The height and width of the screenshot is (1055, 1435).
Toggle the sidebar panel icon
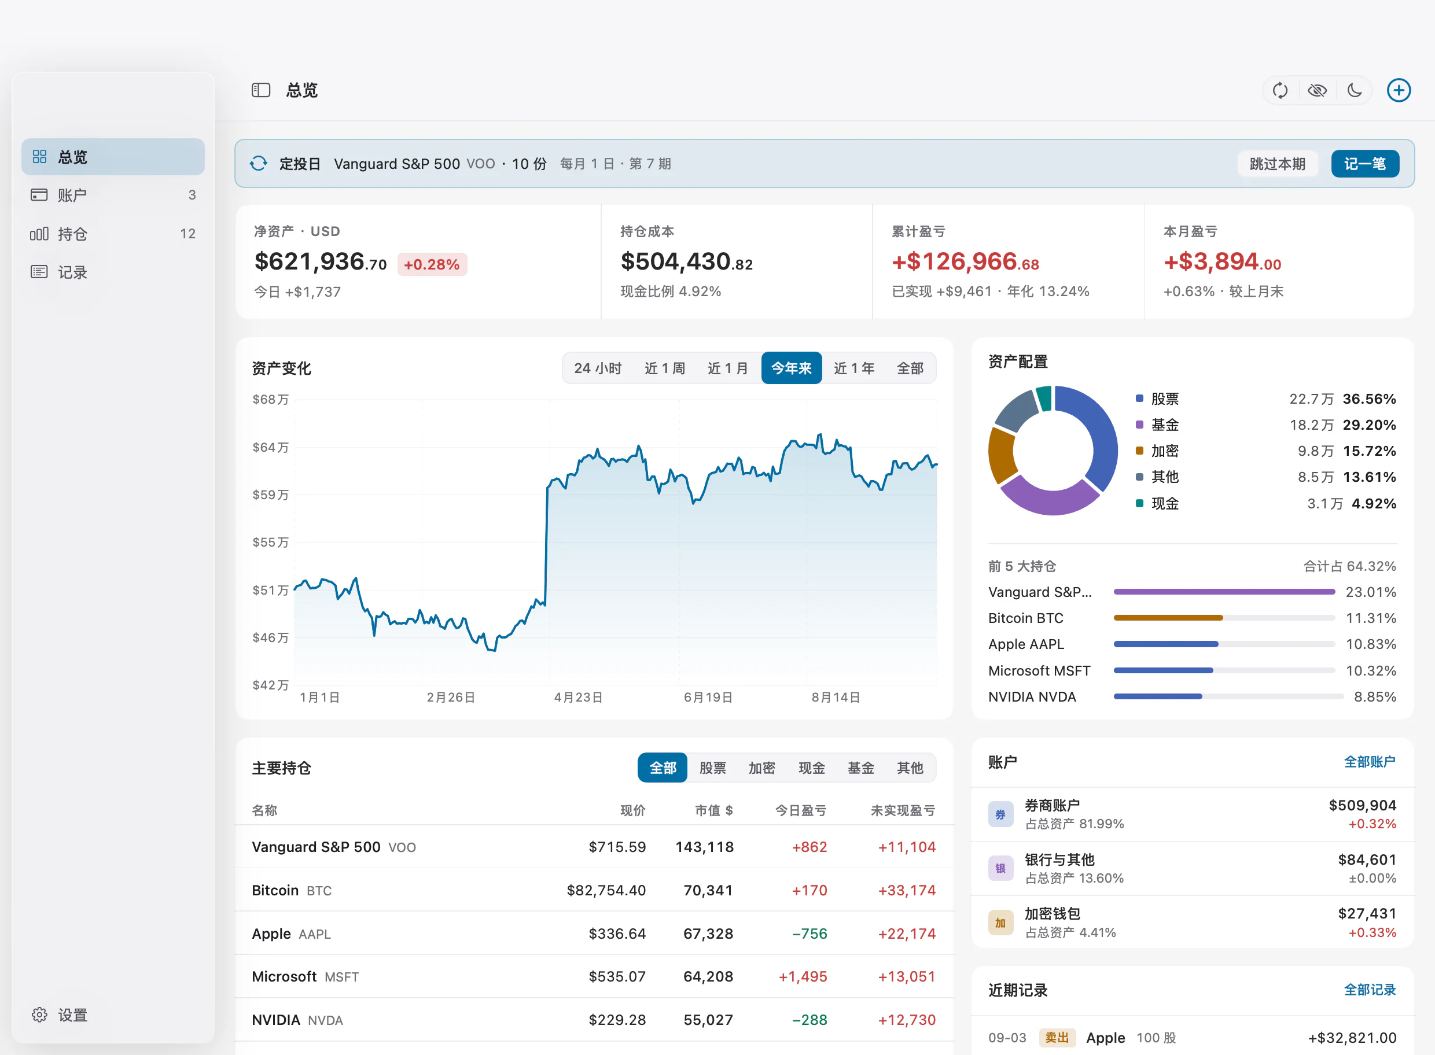tap(261, 90)
